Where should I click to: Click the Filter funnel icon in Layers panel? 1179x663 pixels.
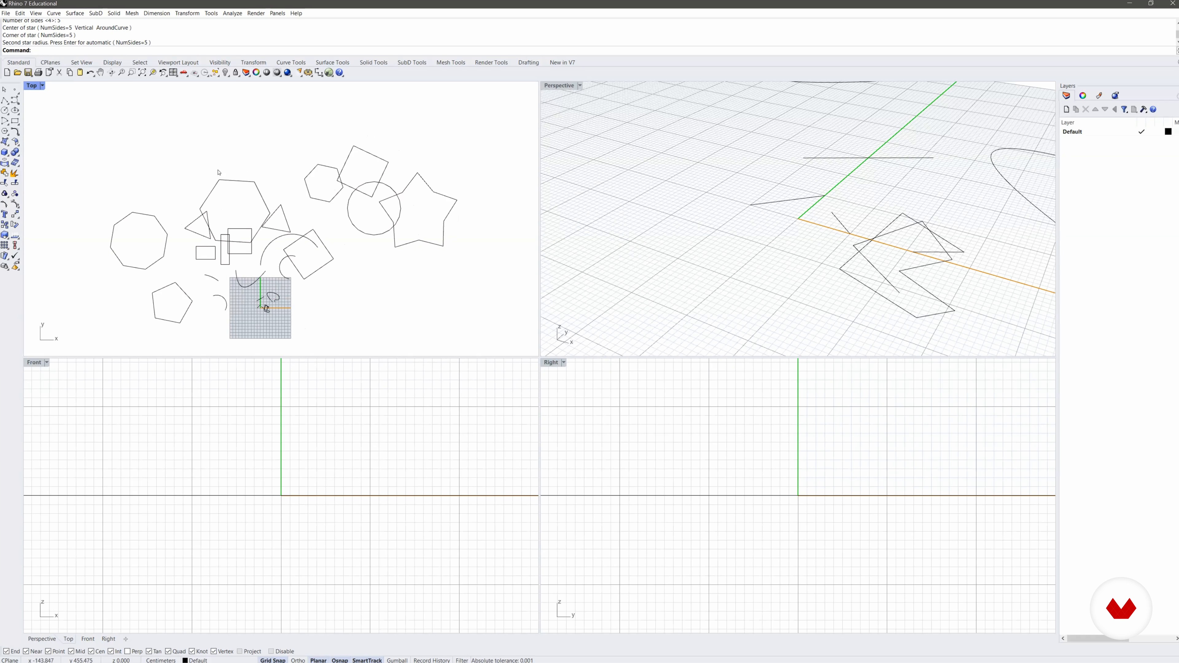click(1124, 109)
